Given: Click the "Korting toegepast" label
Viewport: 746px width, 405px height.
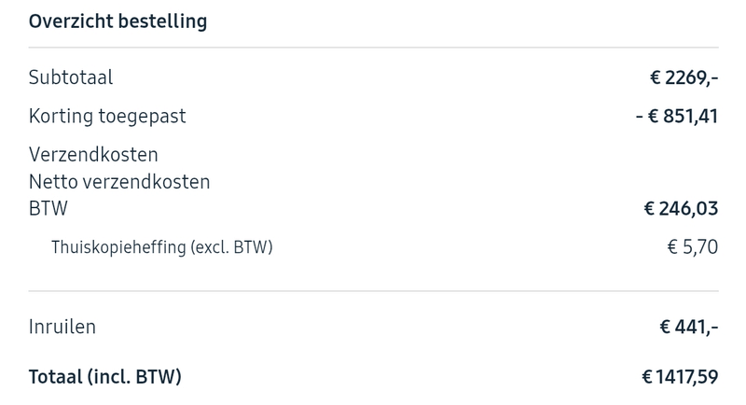Looking at the screenshot, I should click(x=107, y=116).
